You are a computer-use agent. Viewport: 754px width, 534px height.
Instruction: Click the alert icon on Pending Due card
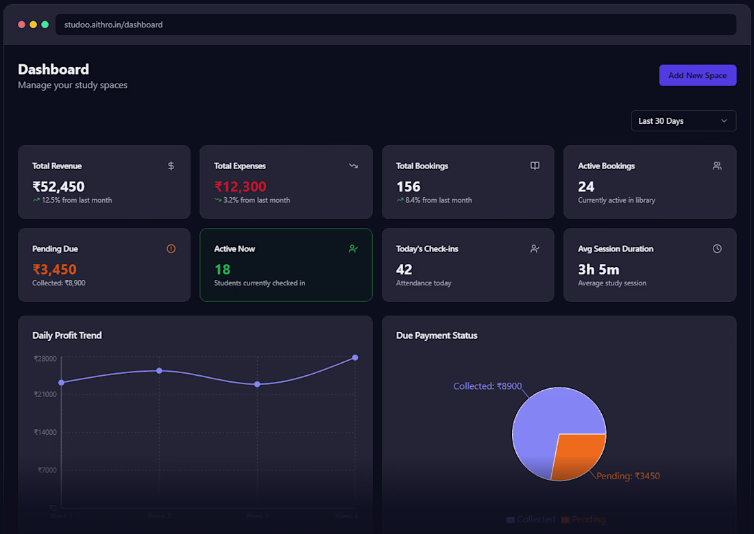171,249
